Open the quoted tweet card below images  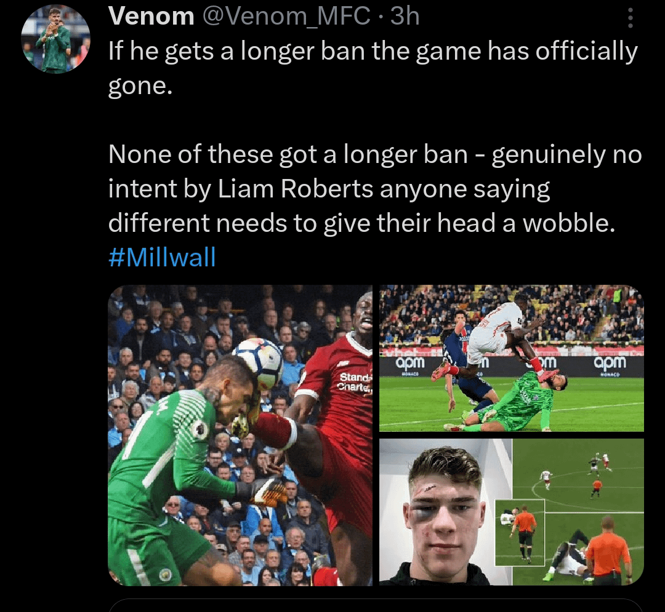[376, 605]
